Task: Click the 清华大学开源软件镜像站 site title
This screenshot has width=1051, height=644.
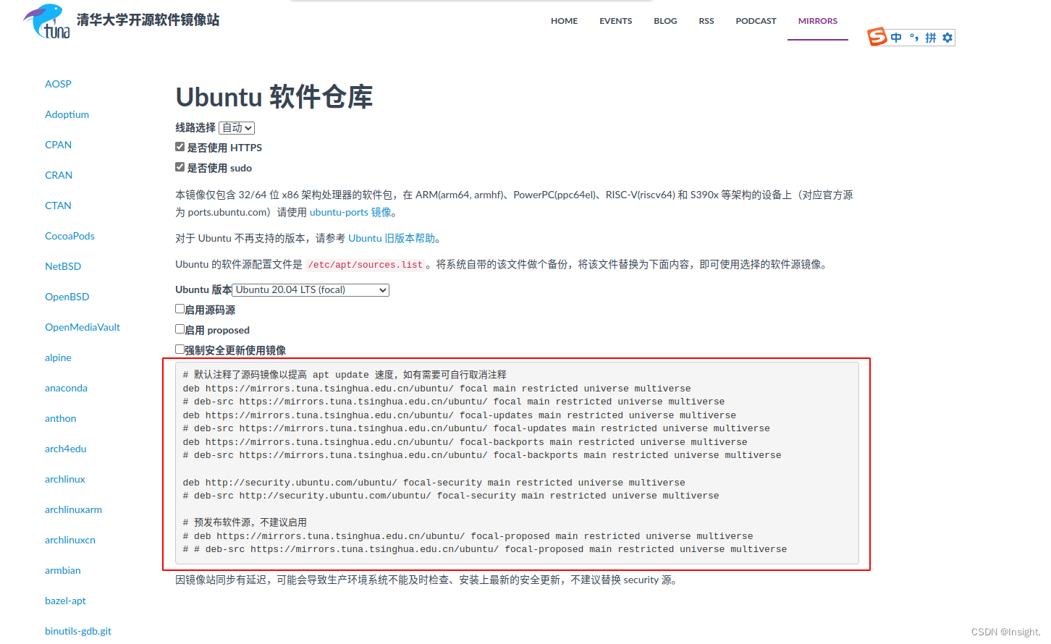Action: coord(148,20)
